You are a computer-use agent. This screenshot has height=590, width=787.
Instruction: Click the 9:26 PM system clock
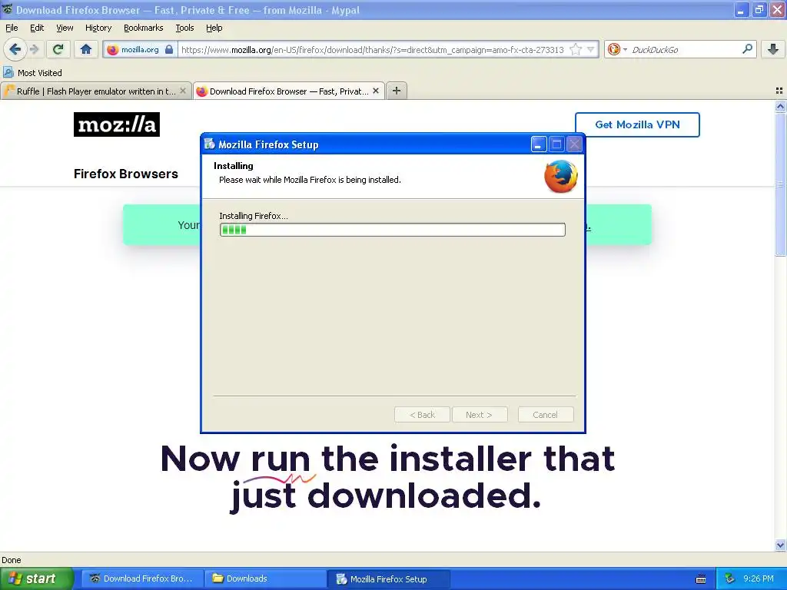click(759, 579)
